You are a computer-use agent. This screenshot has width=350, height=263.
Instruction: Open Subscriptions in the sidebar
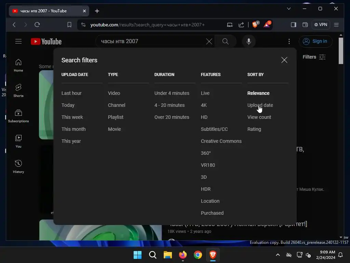(x=18, y=116)
